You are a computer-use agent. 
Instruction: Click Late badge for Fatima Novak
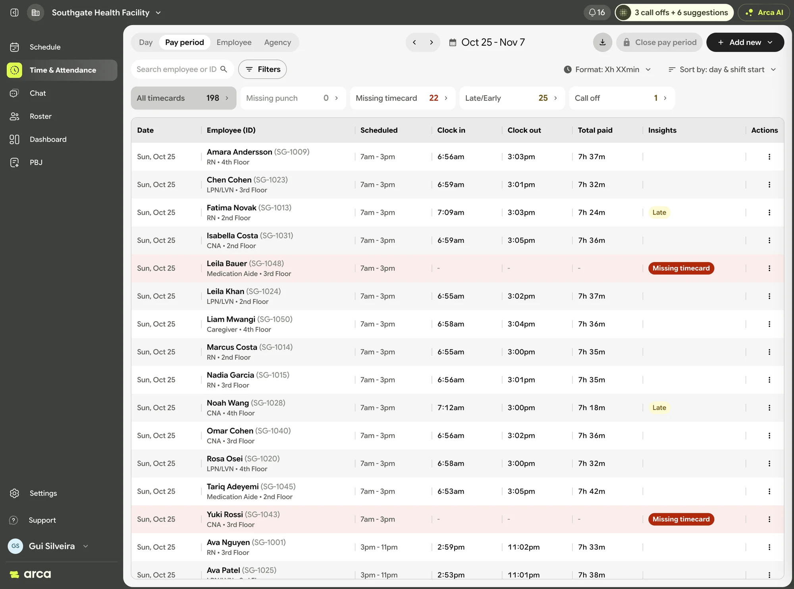click(x=659, y=213)
